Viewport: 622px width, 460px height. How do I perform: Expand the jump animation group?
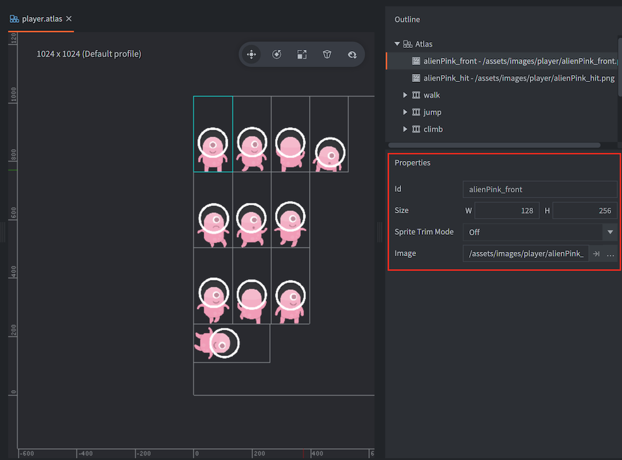tap(405, 112)
